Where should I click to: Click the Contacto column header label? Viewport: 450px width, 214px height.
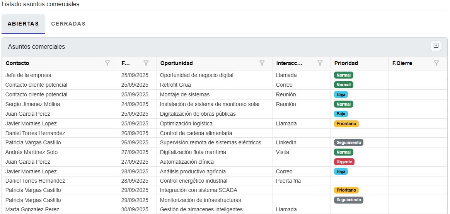coord(17,63)
